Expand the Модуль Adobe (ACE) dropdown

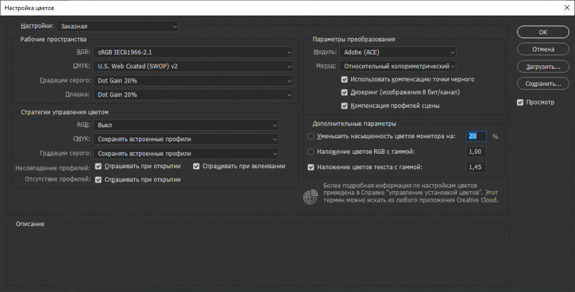pyautogui.click(x=397, y=53)
